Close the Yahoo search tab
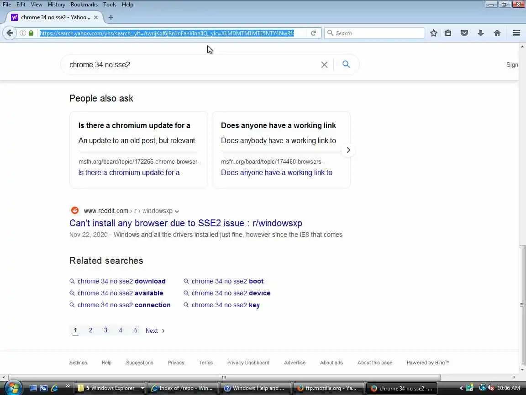 tap(95, 17)
